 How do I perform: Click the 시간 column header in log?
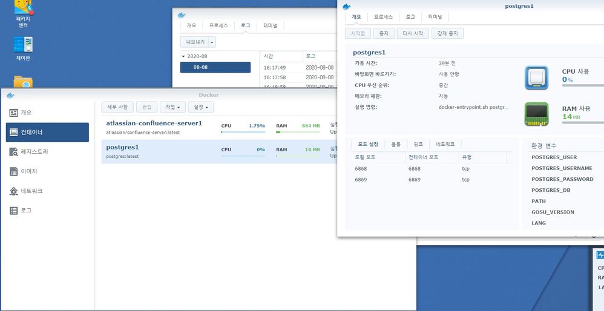[x=281, y=56]
